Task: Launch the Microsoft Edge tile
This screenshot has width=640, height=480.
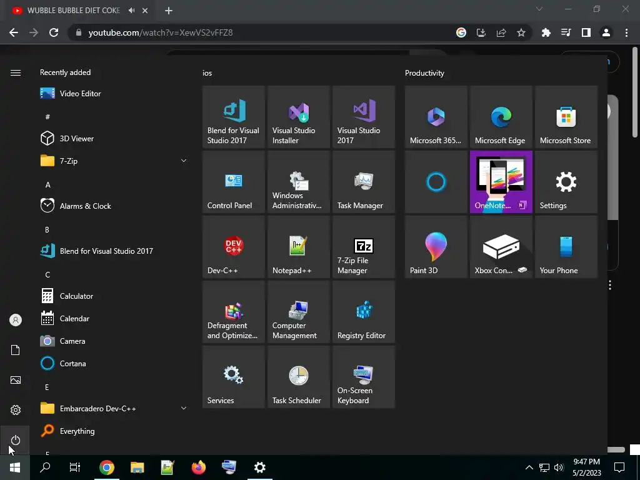Action: click(x=501, y=117)
